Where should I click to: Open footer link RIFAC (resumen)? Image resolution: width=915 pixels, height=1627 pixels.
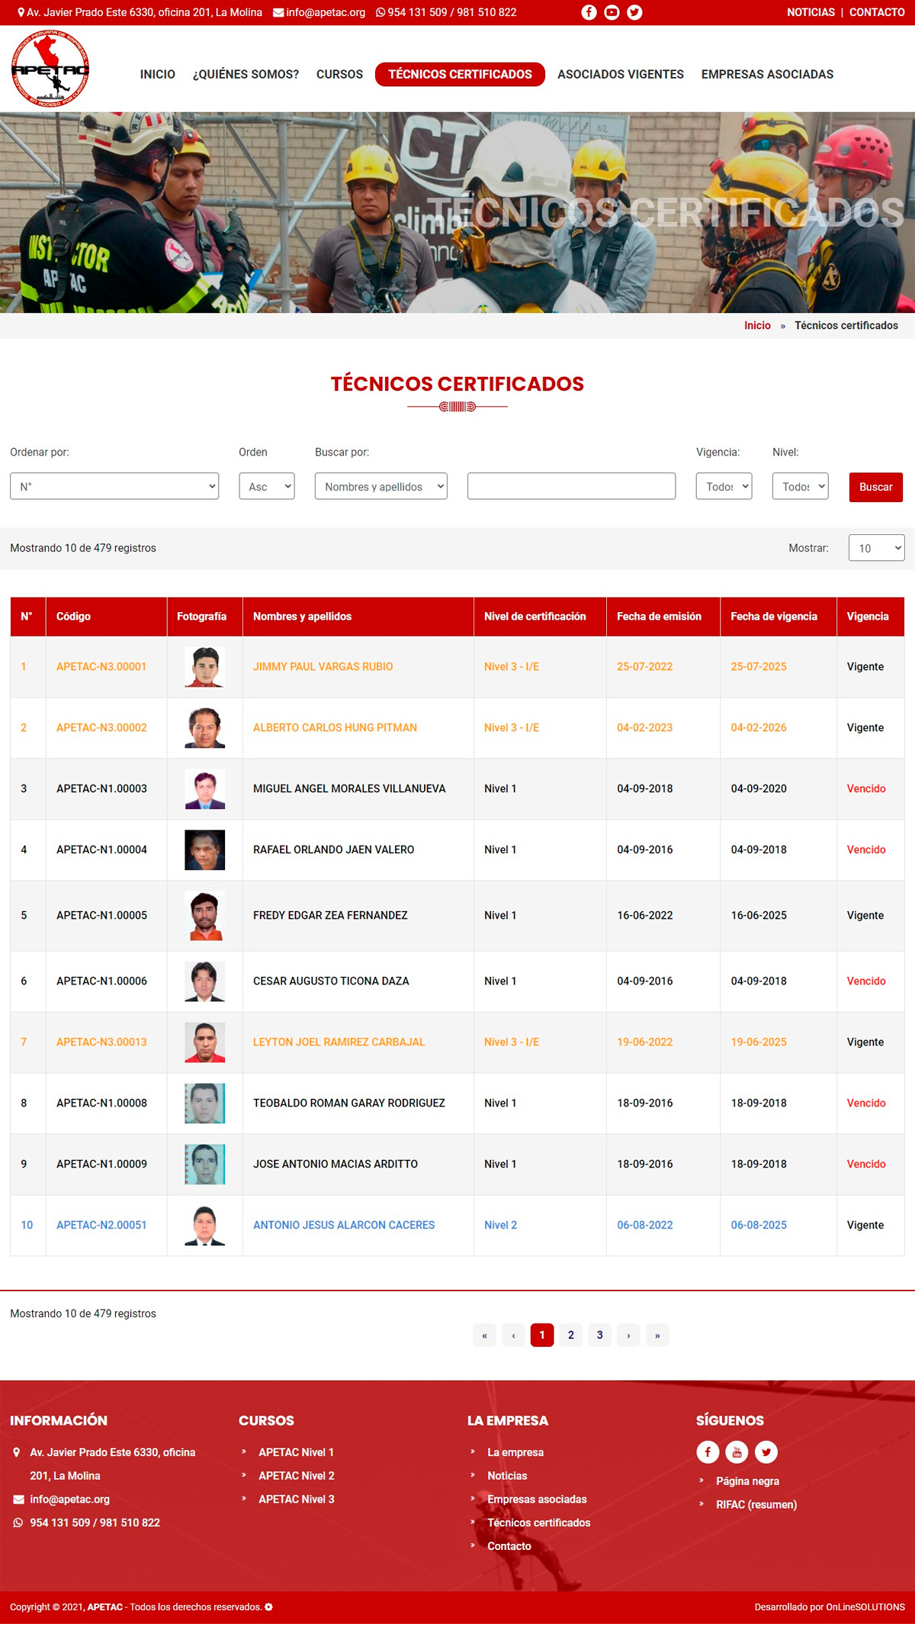point(756,1504)
